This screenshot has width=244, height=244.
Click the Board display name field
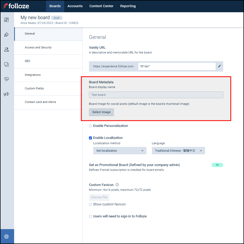pos(156,95)
